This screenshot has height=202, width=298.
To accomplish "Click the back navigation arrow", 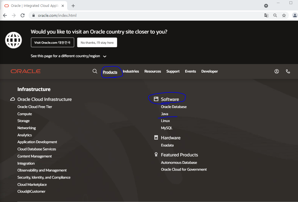I will coord(5,15).
